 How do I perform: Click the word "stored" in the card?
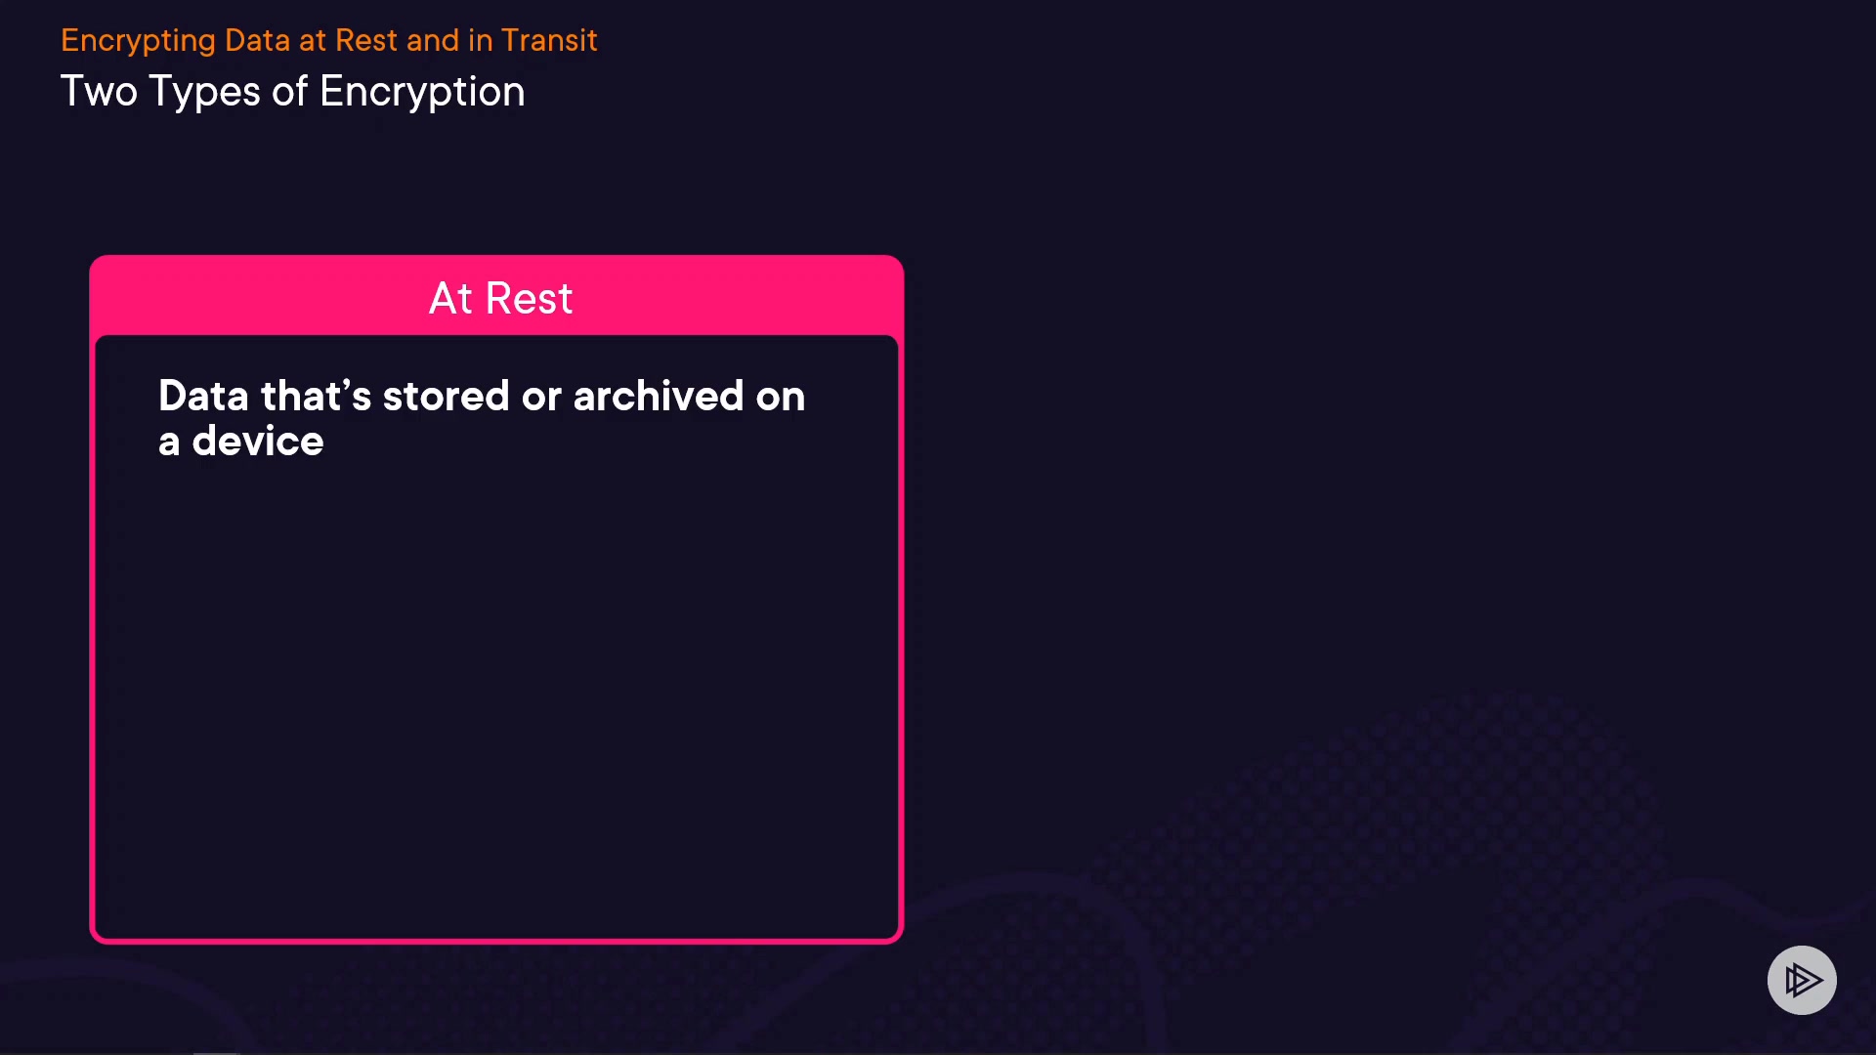click(x=446, y=397)
